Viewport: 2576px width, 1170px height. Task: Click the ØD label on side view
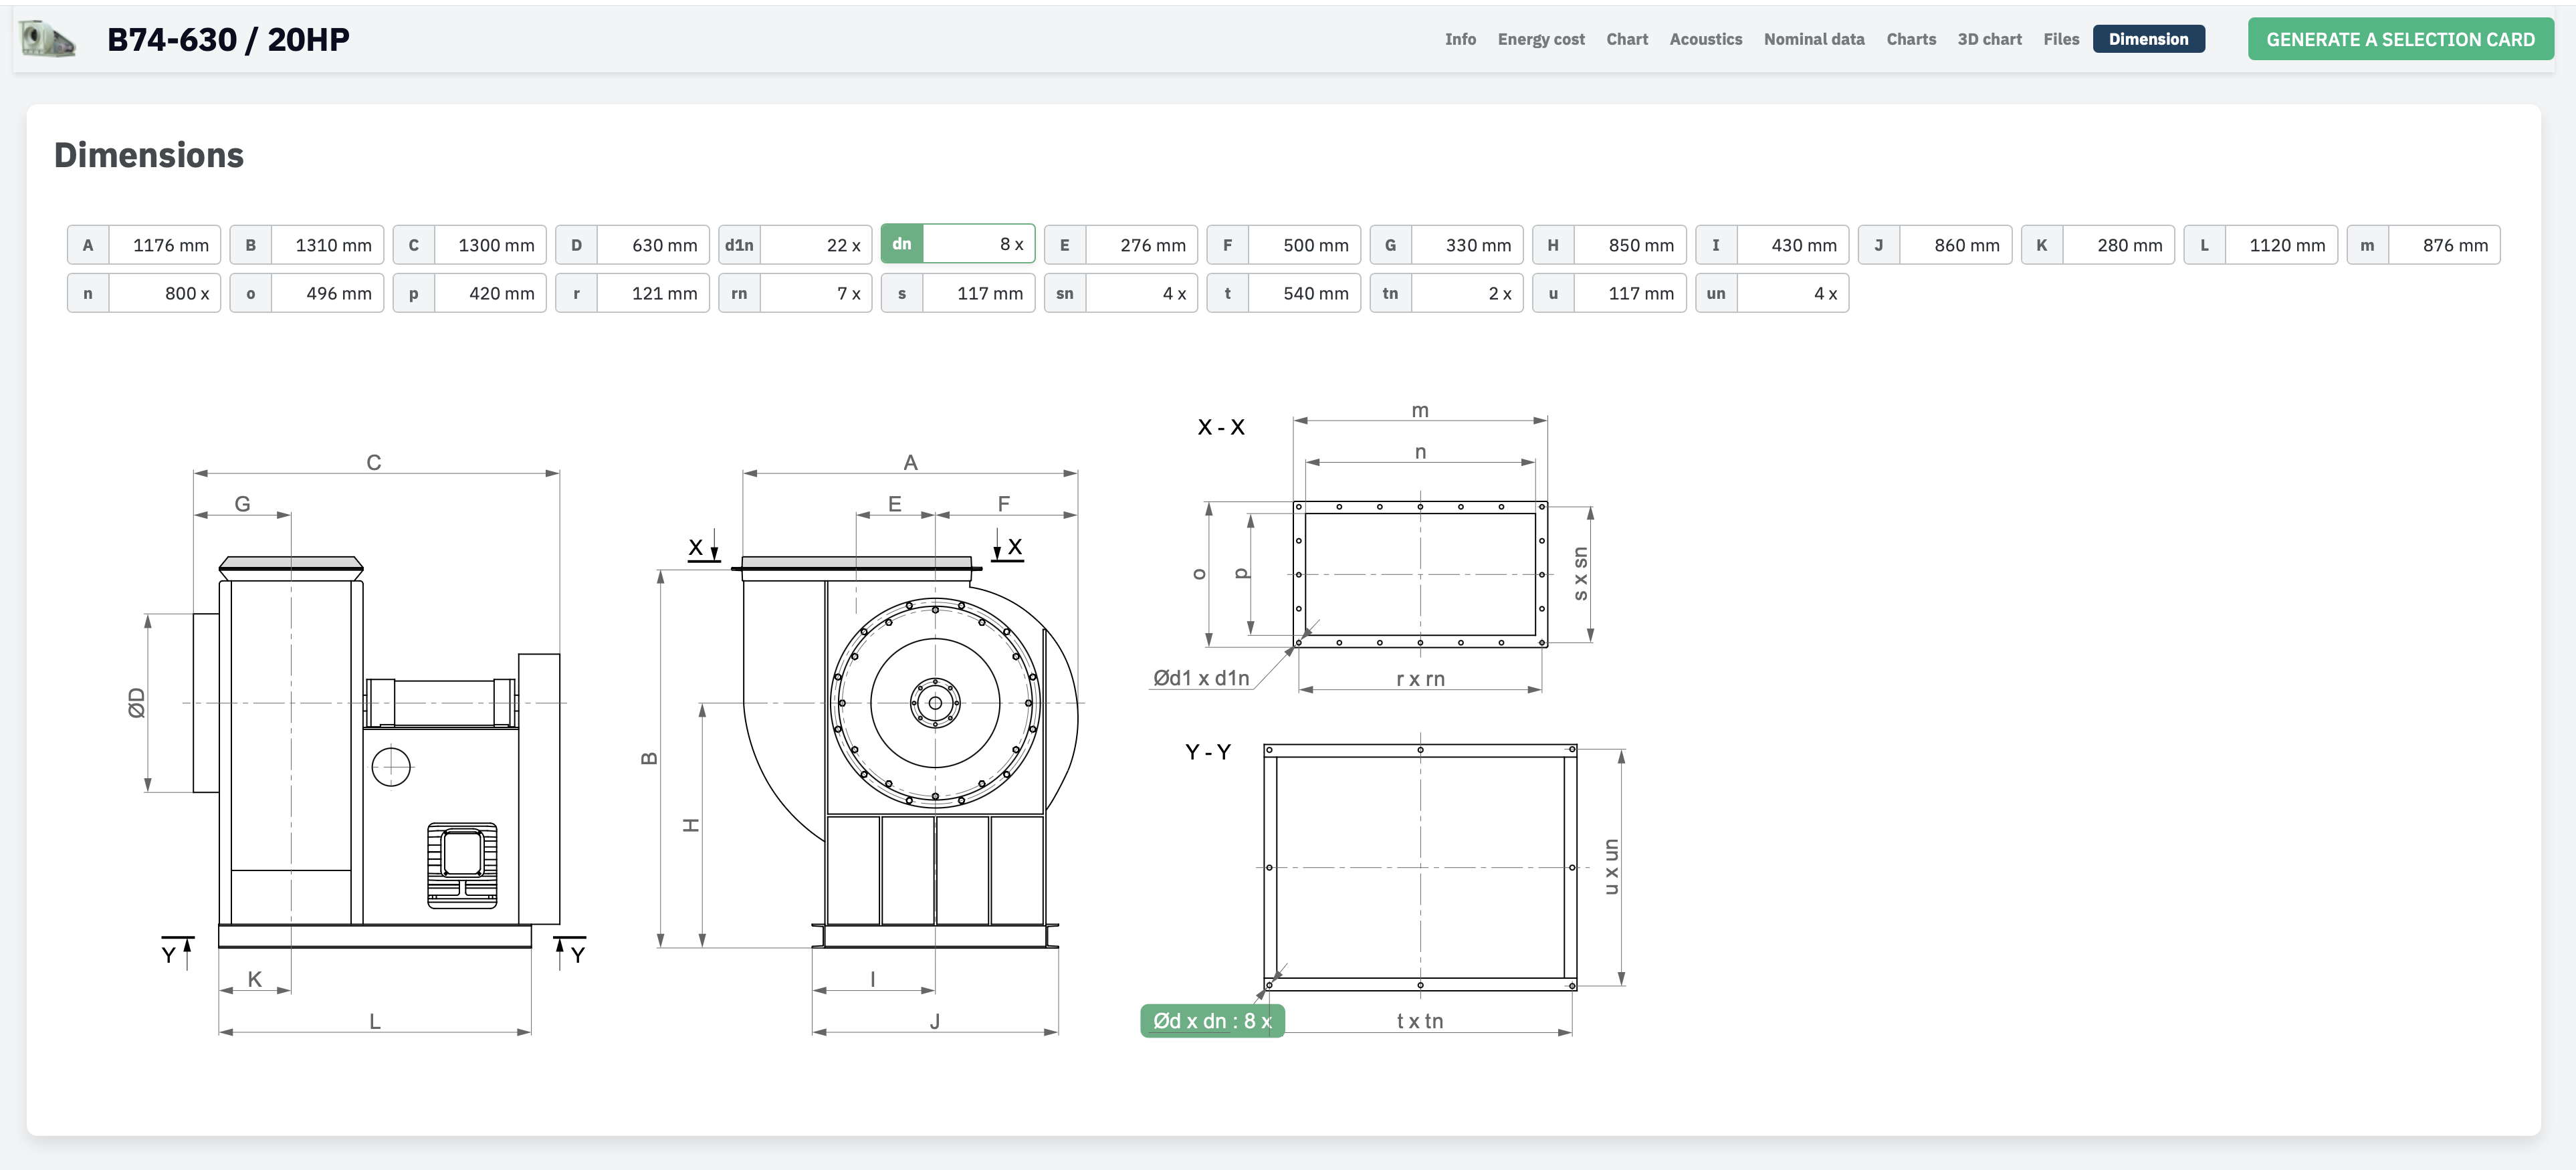coord(137,703)
